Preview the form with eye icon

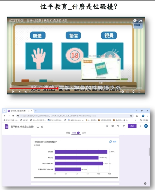(112, 126)
